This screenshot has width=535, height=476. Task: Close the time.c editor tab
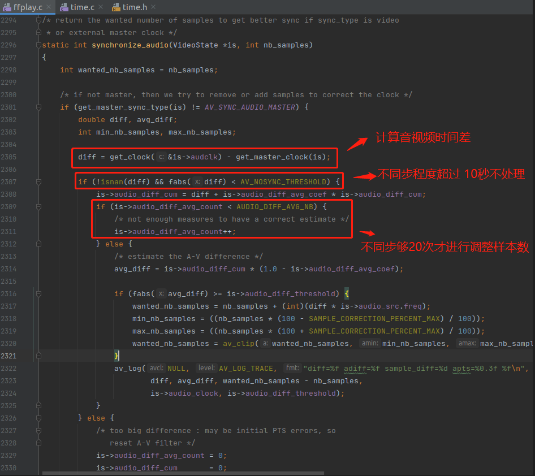pos(100,7)
